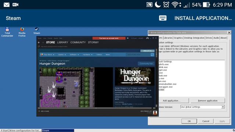This screenshot has width=235, height=132.
Task: Open News in the Steam store nav
Action: (108, 55)
